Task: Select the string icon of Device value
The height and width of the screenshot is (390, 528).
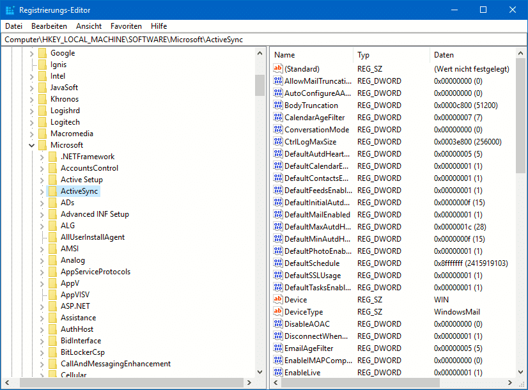Action: point(278,299)
